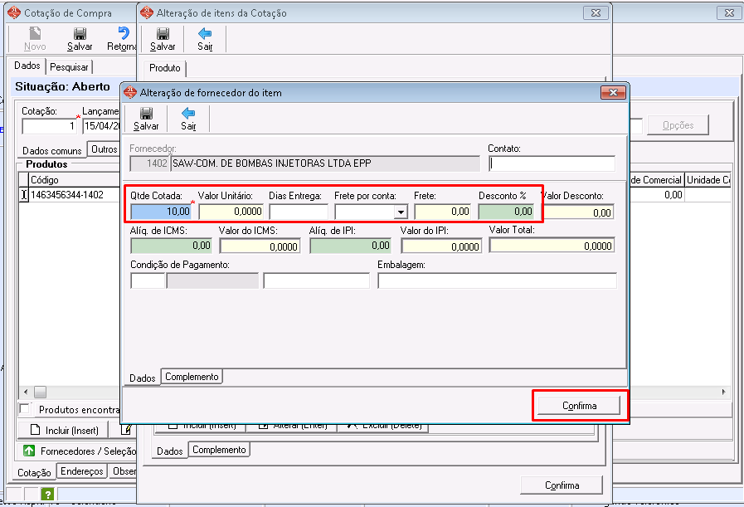Click the right arrow of products scrollbar
The width and height of the screenshot is (744, 507).
click(x=723, y=392)
